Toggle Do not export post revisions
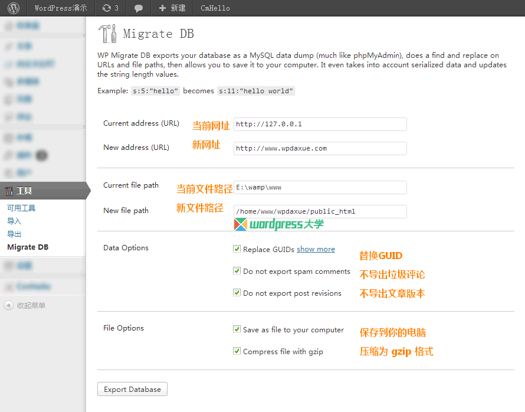This screenshot has width=525, height=412. [x=237, y=292]
